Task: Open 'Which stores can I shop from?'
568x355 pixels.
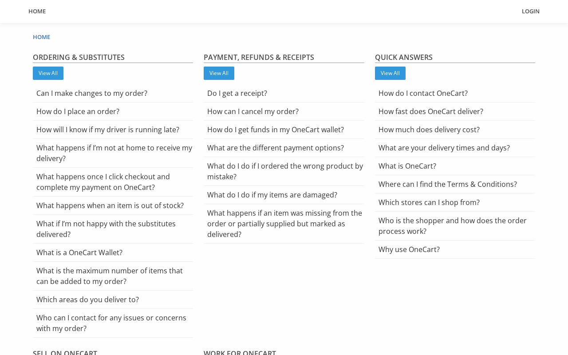Action: (455, 202)
